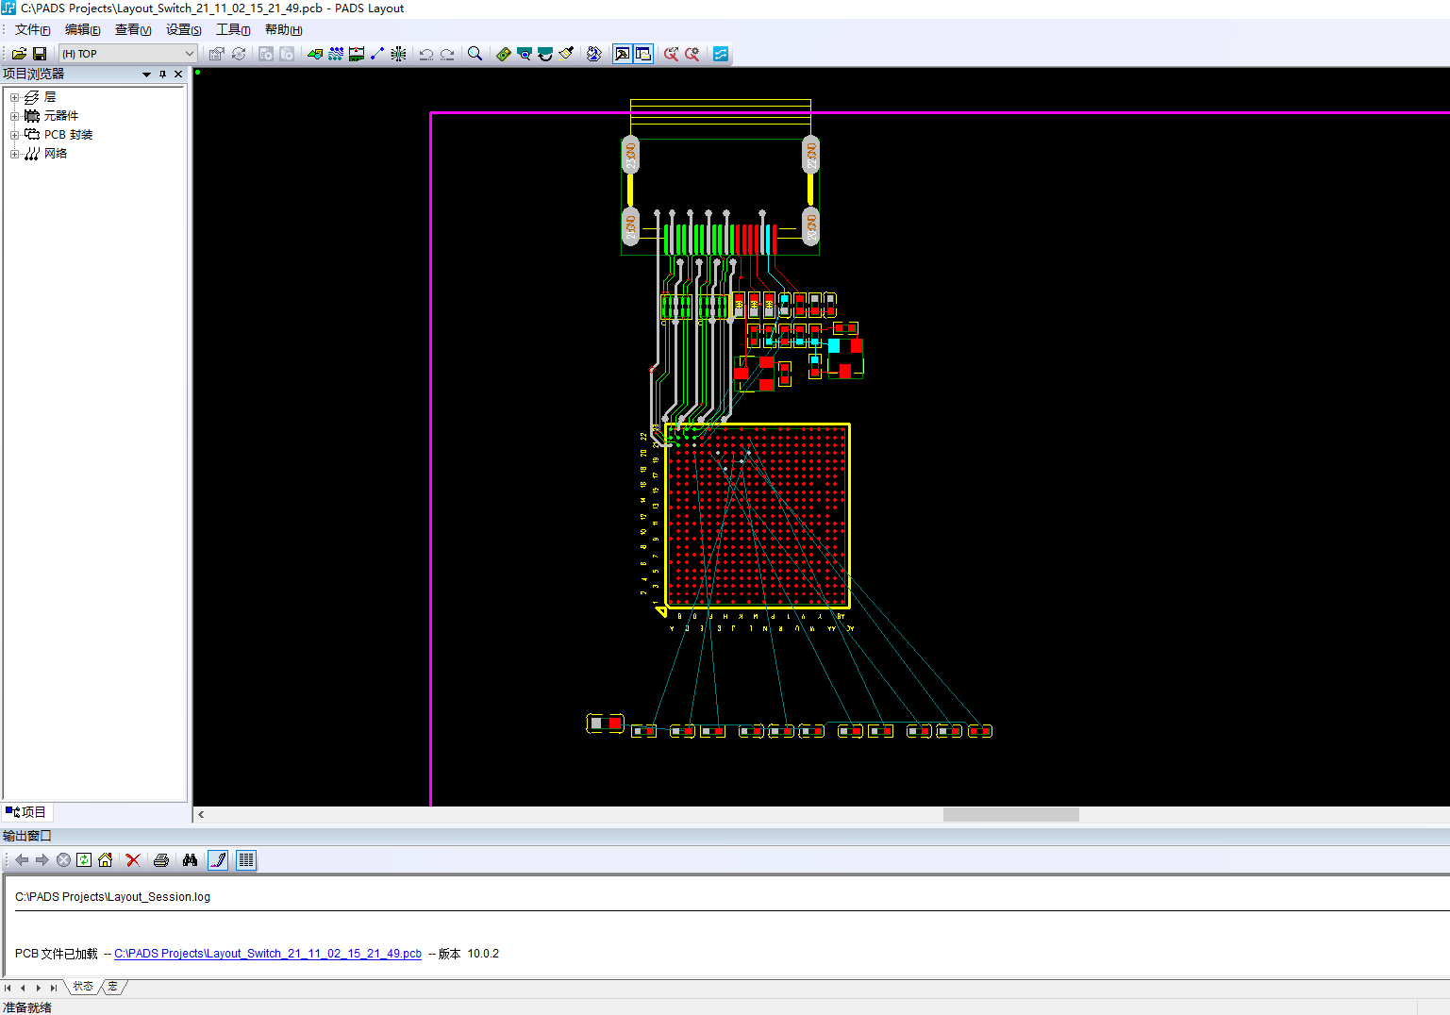Select the Design toolbar icon
This screenshot has height=1015, width=1450.
pyautogui.click(x=336, y=54)
